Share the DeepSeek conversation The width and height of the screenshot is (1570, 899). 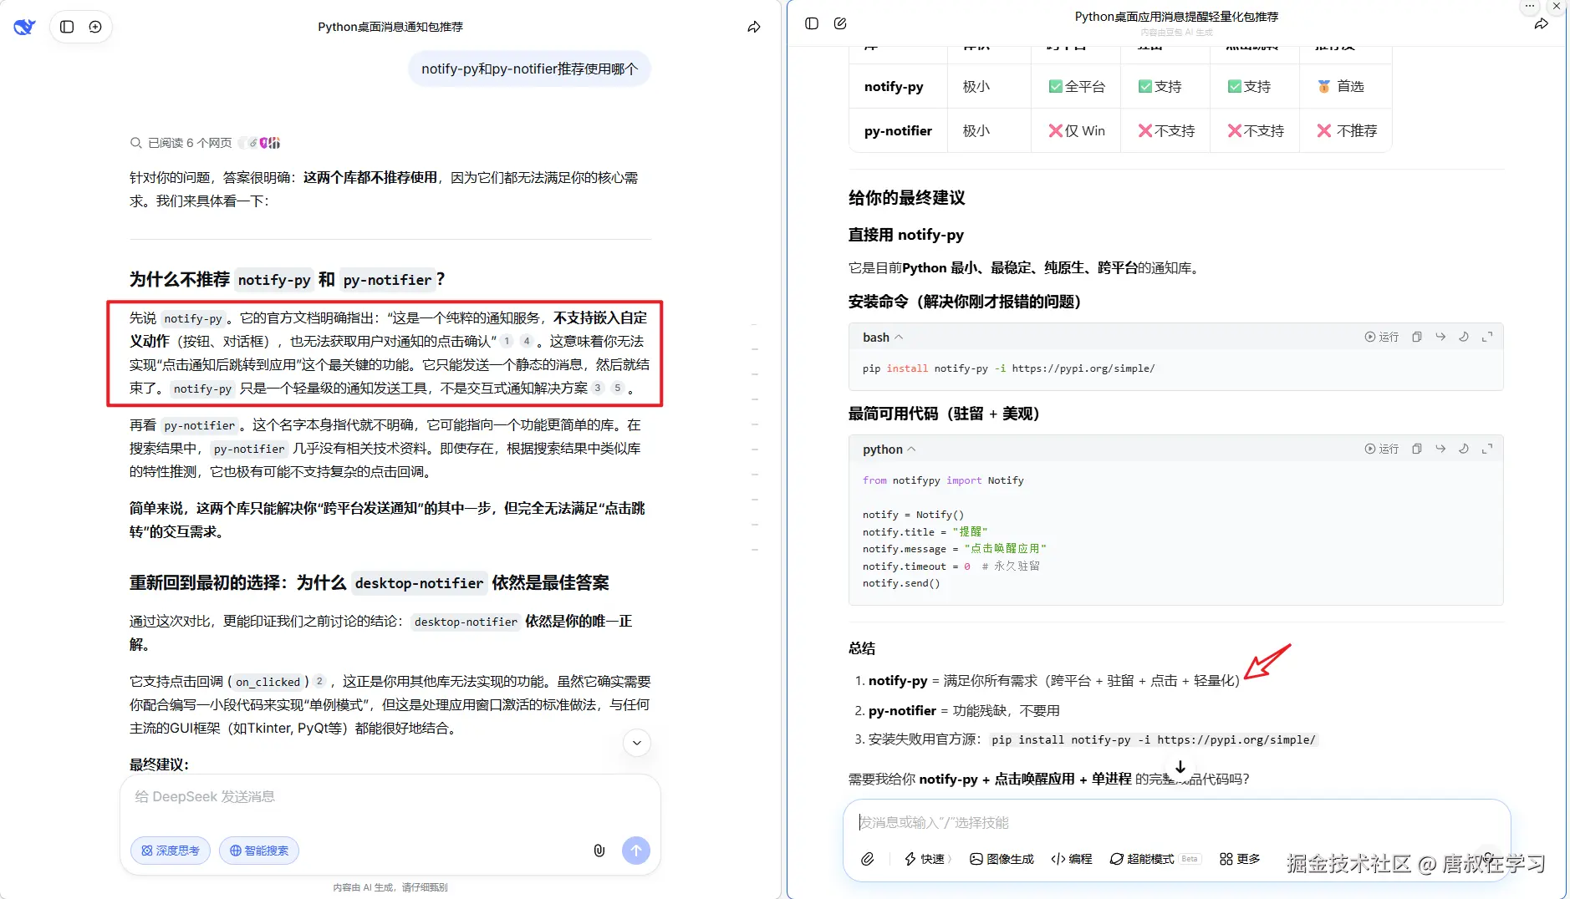(753, 27)
